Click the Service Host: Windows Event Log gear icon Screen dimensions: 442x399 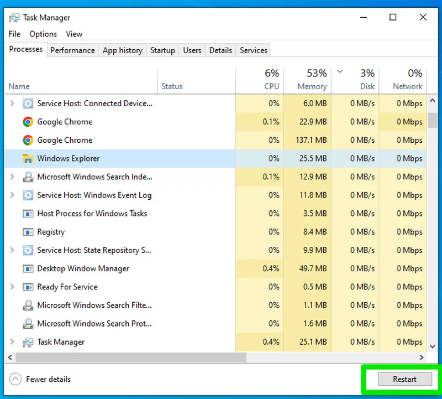28,195
